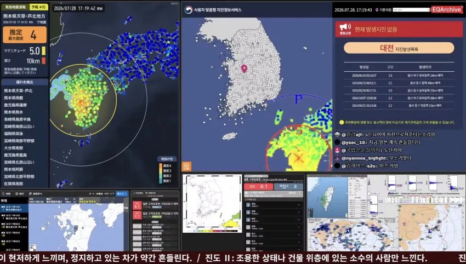The width and height of the screenshot is (466, 264).
Task: Click the yellow info icon beside the disclaimer text
Action: [x=342, y=122]
